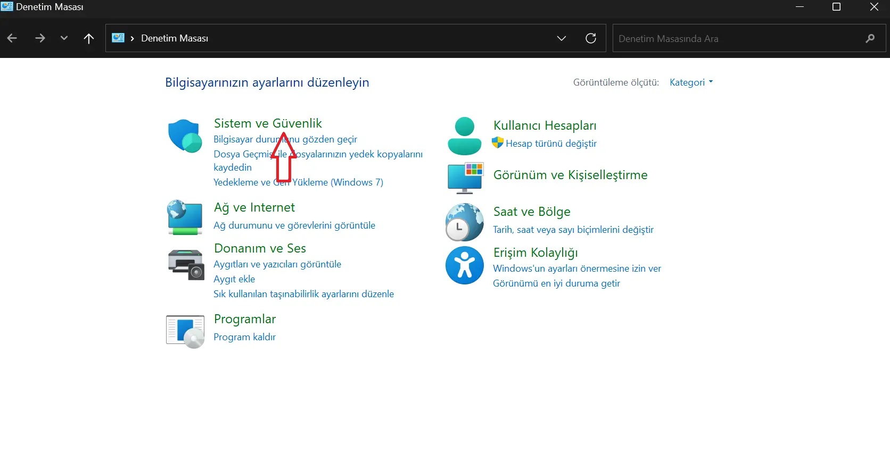890x462 pixels.
Task: Open the Programlar category
Action: coord(245,319)
